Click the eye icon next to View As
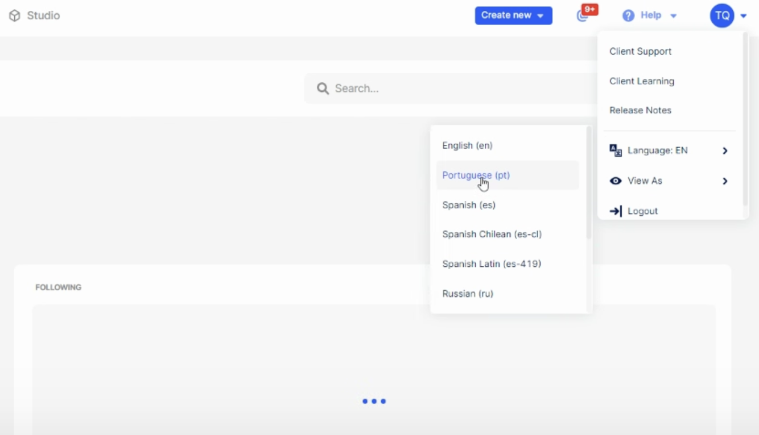This screenshot has width=759, height=435. pyautogui.click(x=615, y=181)
